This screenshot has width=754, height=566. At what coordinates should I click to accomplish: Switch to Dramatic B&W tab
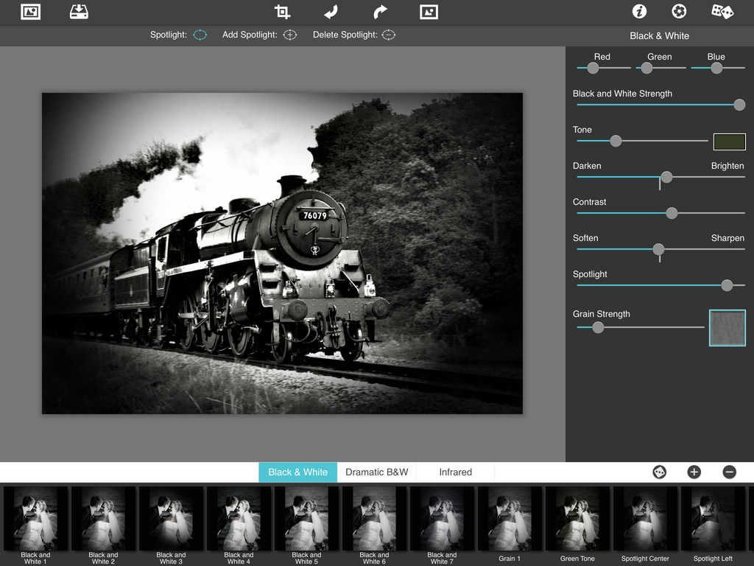[376, 472]
